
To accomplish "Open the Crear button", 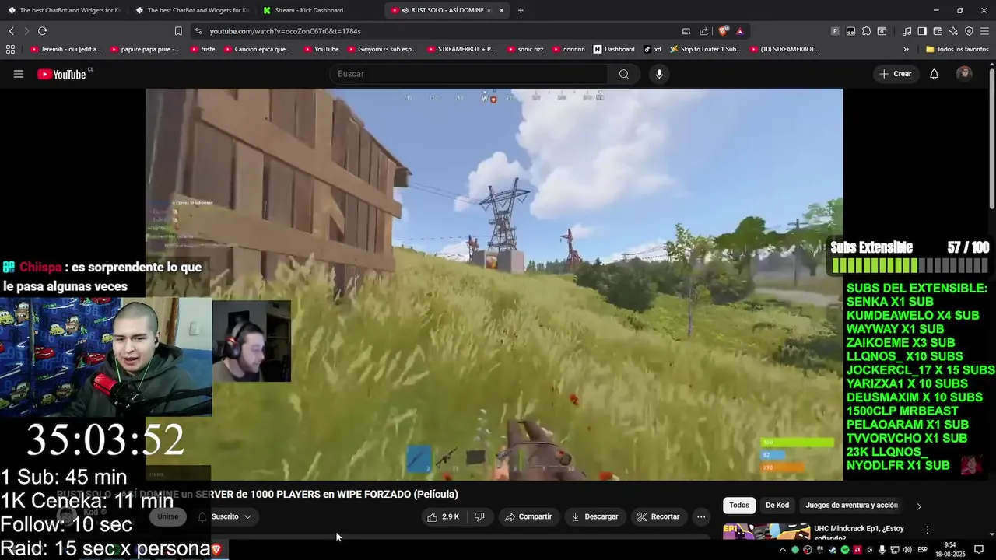I will [896, 74].
